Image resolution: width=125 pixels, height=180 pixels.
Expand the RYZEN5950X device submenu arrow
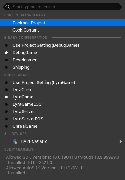point(120,142)
